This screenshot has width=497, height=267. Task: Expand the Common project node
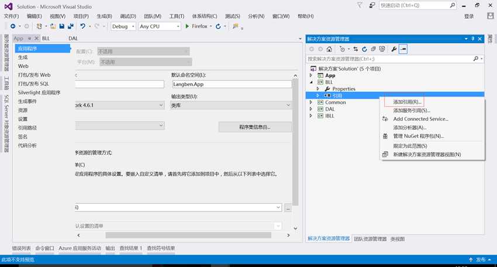(311, 102)
